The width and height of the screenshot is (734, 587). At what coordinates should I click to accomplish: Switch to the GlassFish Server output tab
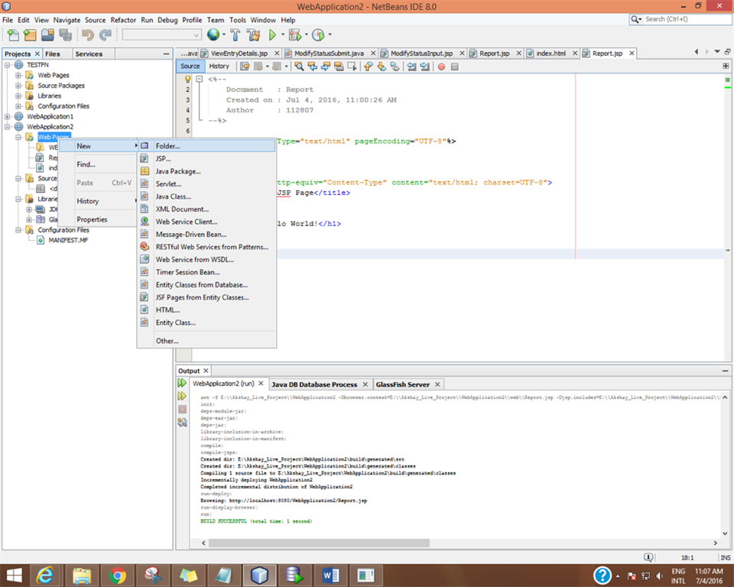point(401,384)
